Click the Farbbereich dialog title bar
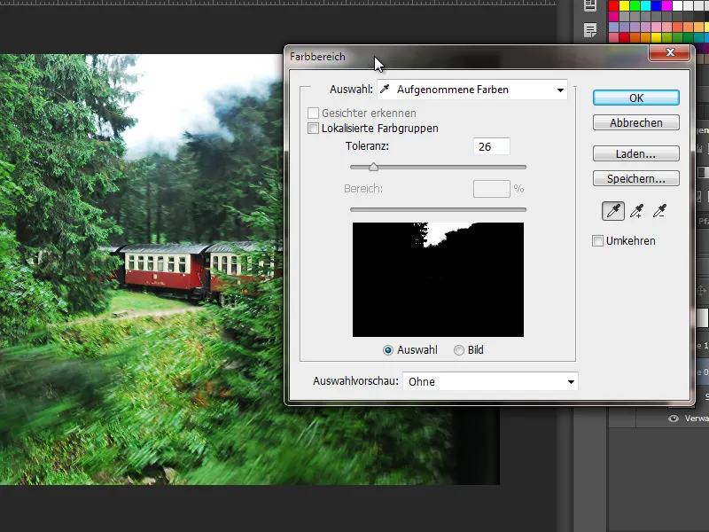The height and width of the screenshot is (532, 709). [x=468, y=57]
